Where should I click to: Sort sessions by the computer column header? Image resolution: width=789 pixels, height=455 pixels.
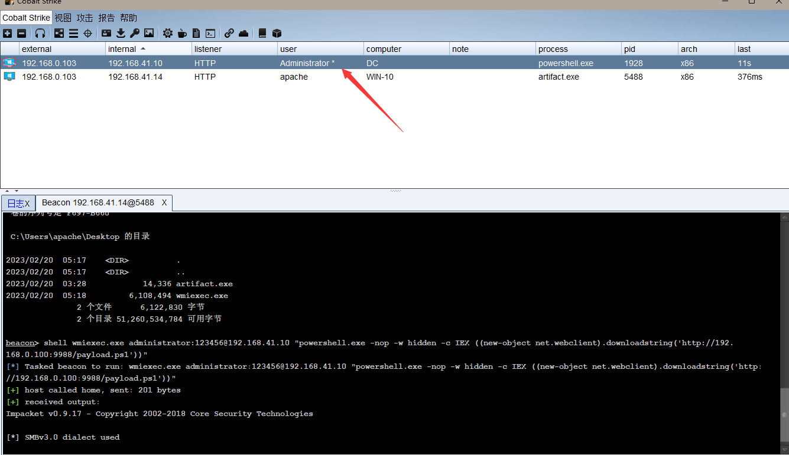(x=407, y=49)
